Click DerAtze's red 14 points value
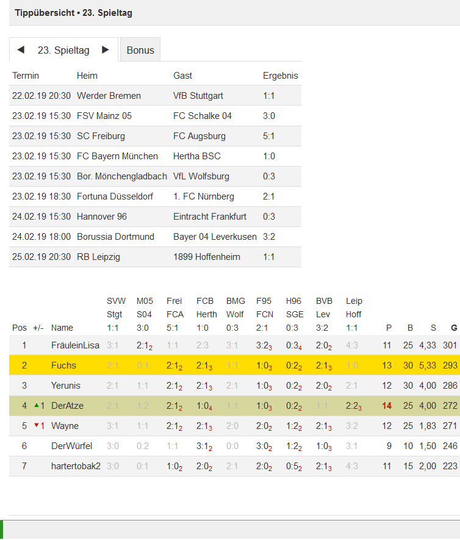This screenshot has width=460, height=540. pos(387,405)
